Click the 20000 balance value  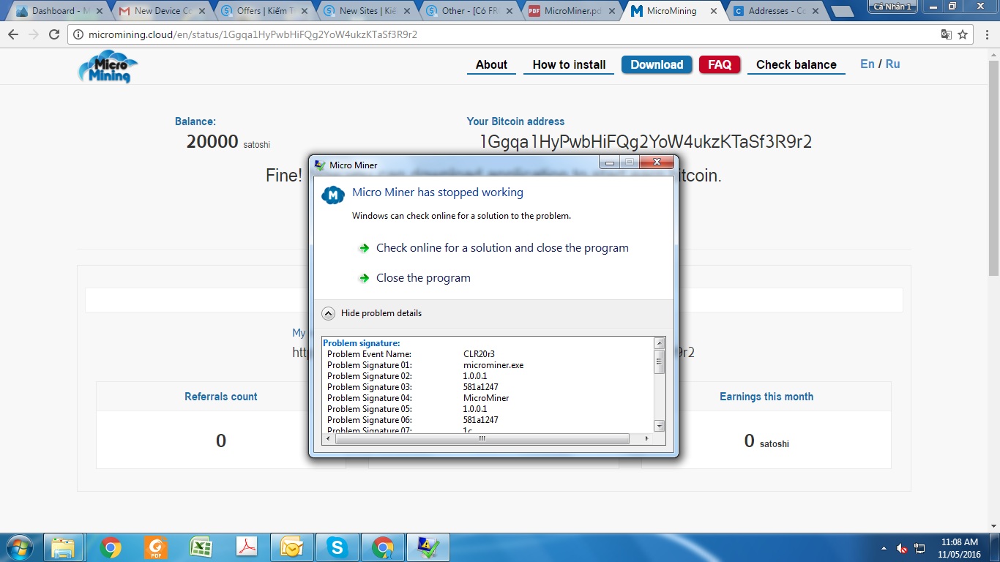point(212,142)
